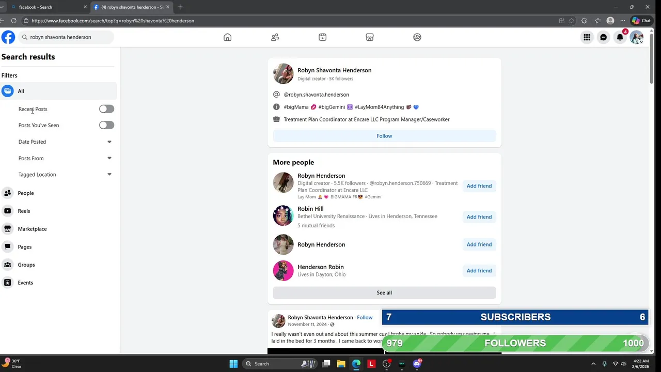Open the notifications bell
The height and width of the screenshot is (372, 661).
[x=620, y=37]
